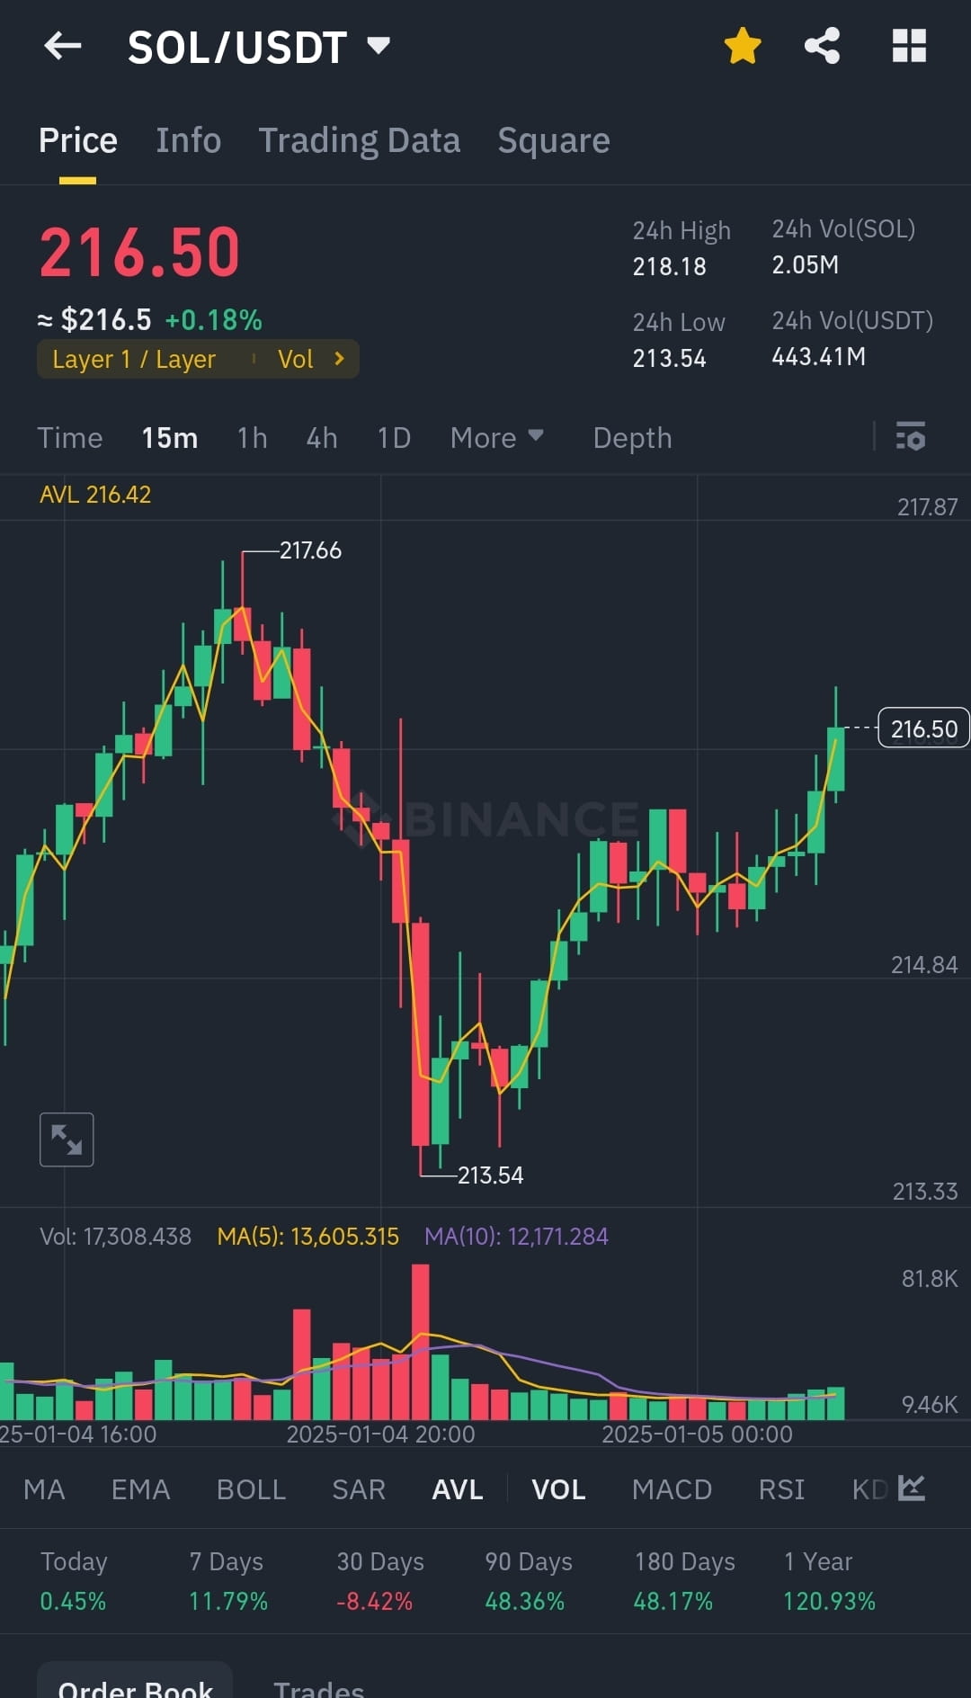
Task: Favorite SOL/USDT with the star icon
Action: 743,46
